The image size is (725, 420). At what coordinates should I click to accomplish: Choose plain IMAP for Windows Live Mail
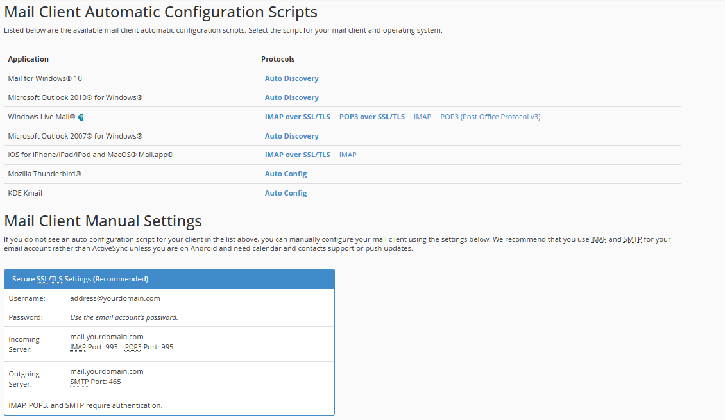[422, 117]
